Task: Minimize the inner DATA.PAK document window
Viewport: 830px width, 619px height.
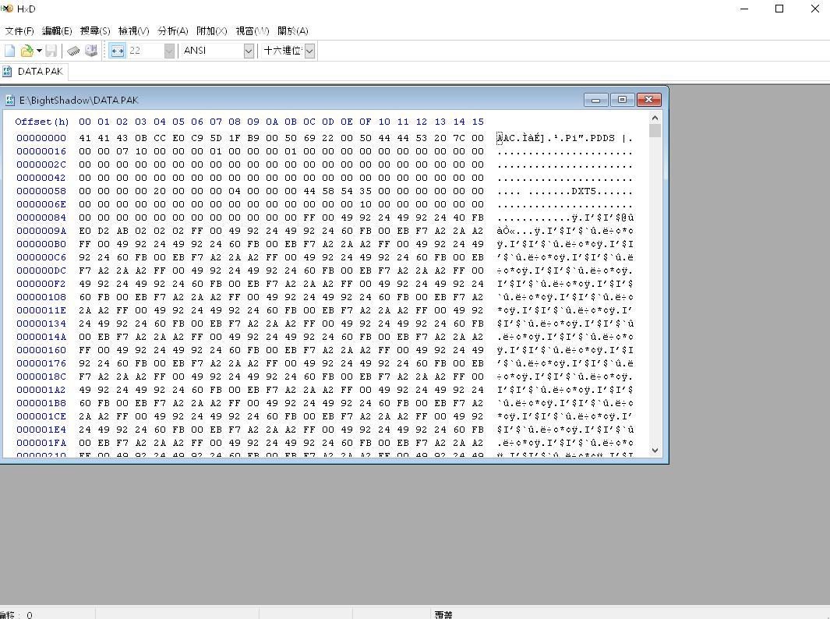Action: coord(596,100)
